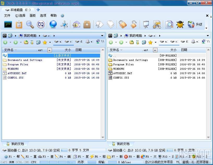213x165 pixels.
Task: Click the open padlock decrypt icon
Action: pyautogui.click(x=134, y=24)
